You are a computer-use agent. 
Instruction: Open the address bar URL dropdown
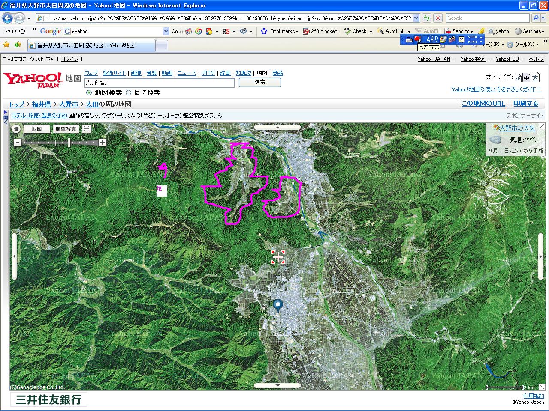click(x=416, y=18)
